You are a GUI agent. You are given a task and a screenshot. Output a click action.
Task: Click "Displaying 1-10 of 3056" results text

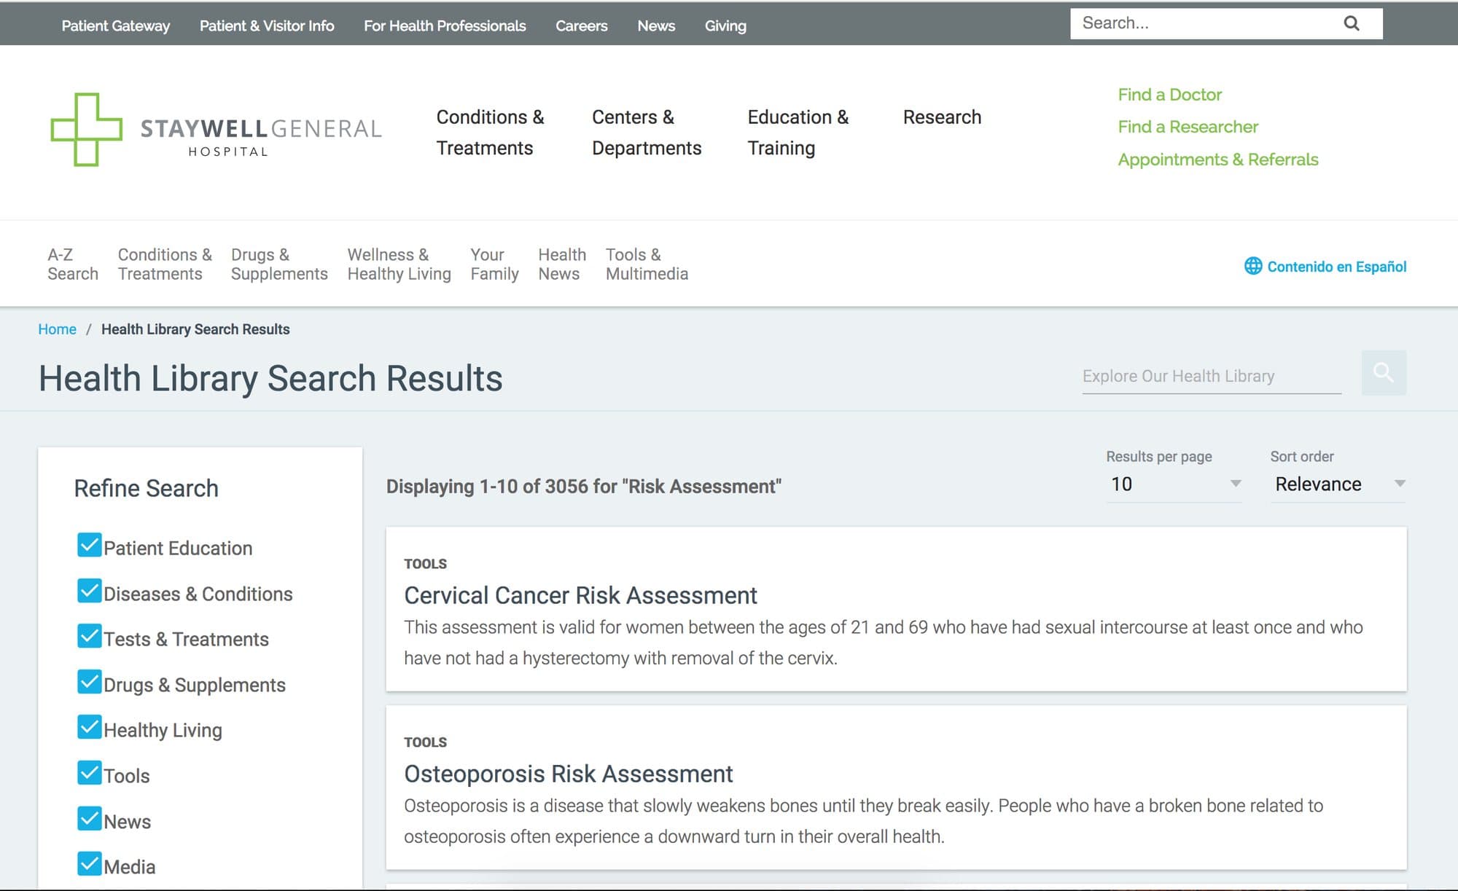tap(583, 486)
